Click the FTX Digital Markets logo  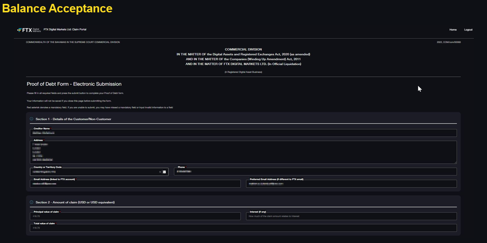pyautogui.click(x=29, y=30)
